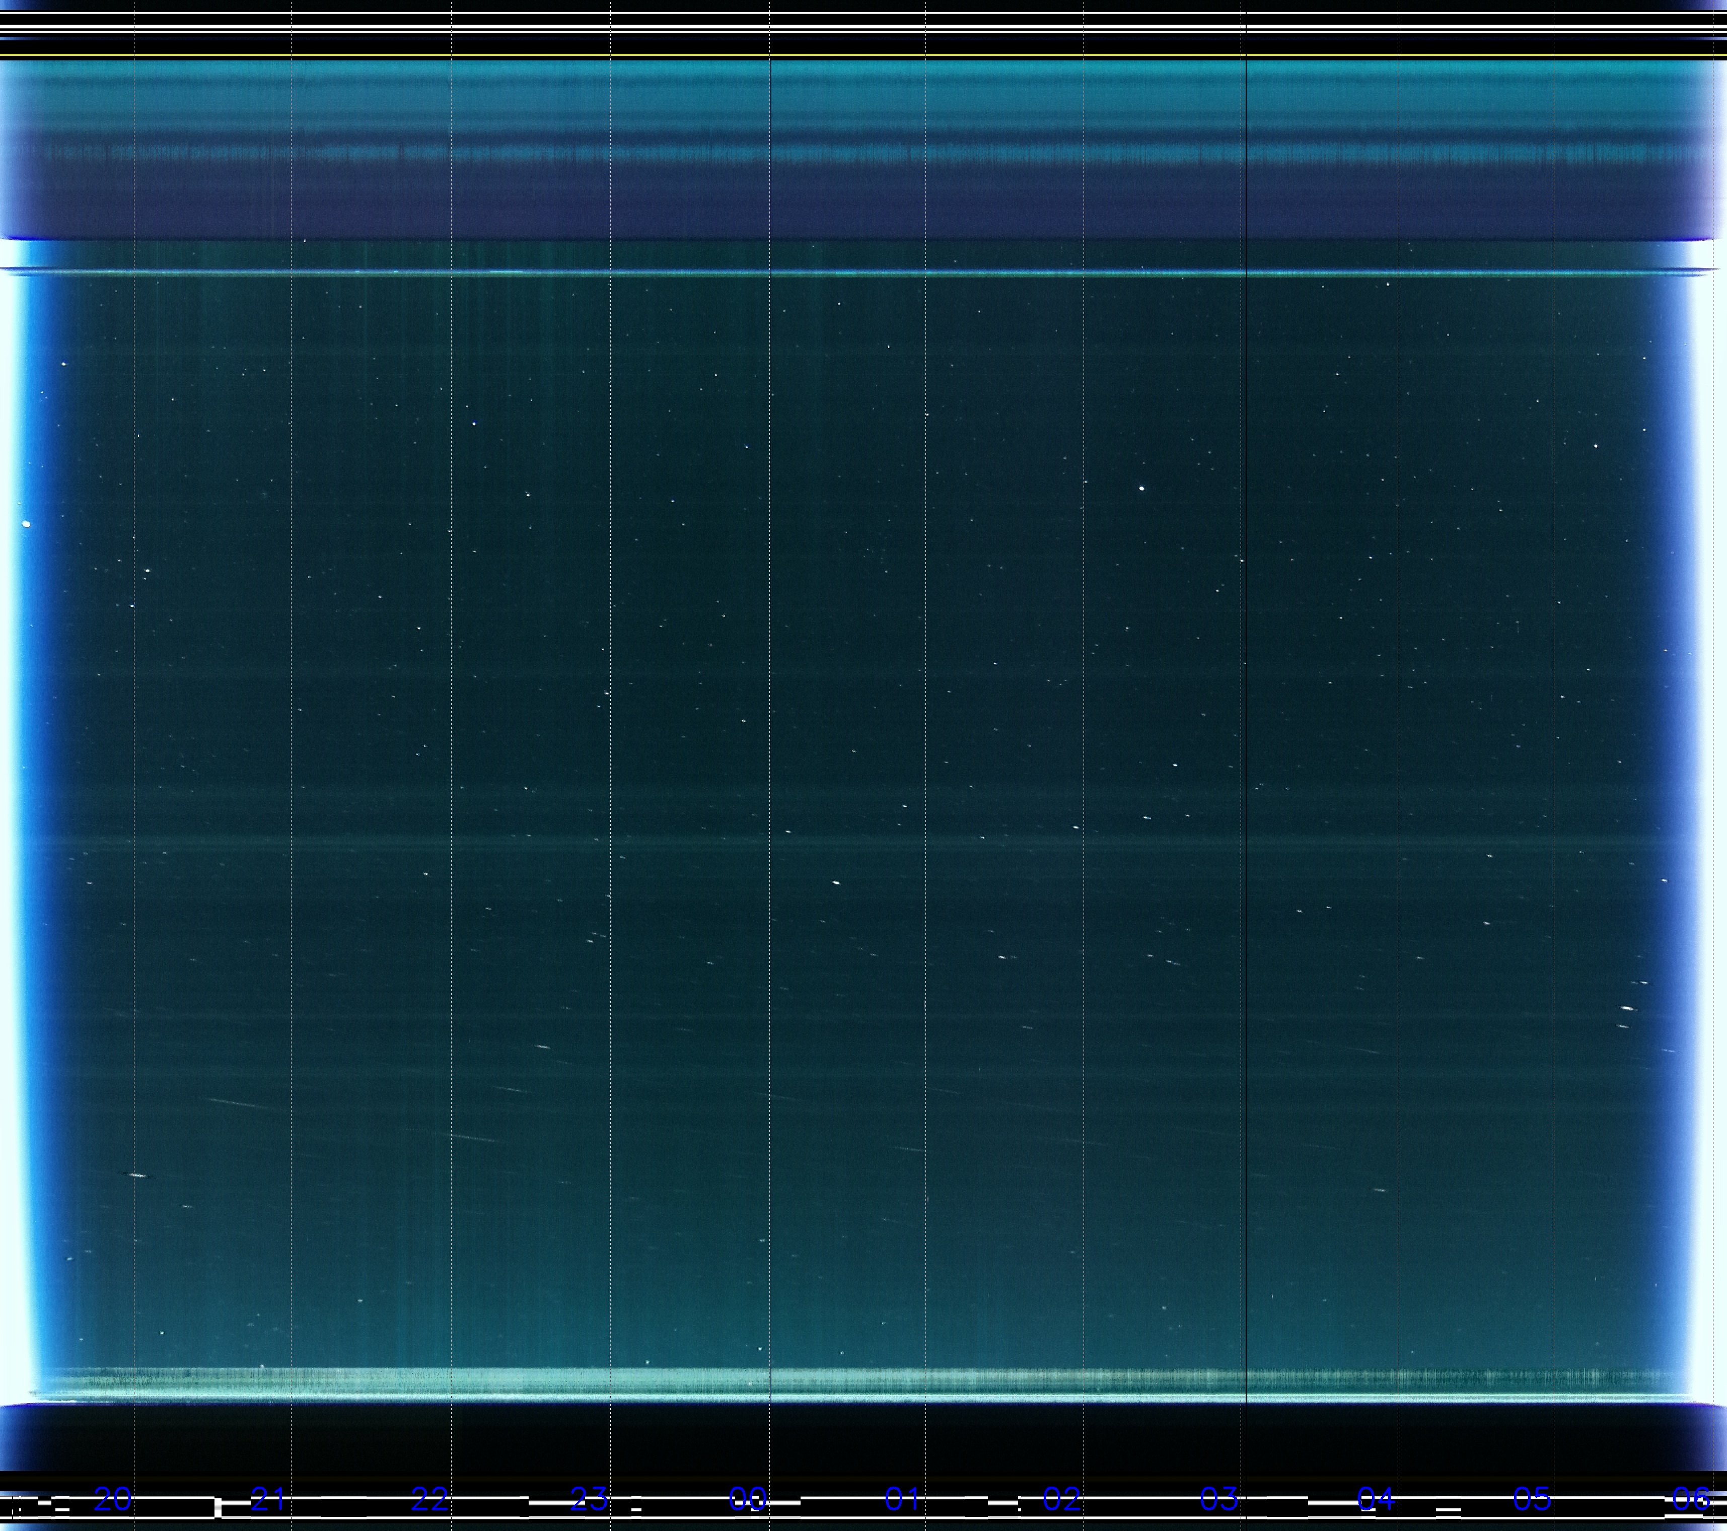Click the bright elongated star right of the 00 gridline
This screenshot has height=1531, width=1727.
(836, 882)
